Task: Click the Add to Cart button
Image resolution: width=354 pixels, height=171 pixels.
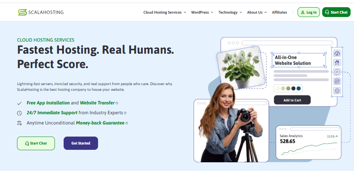Action: point(292,100)
